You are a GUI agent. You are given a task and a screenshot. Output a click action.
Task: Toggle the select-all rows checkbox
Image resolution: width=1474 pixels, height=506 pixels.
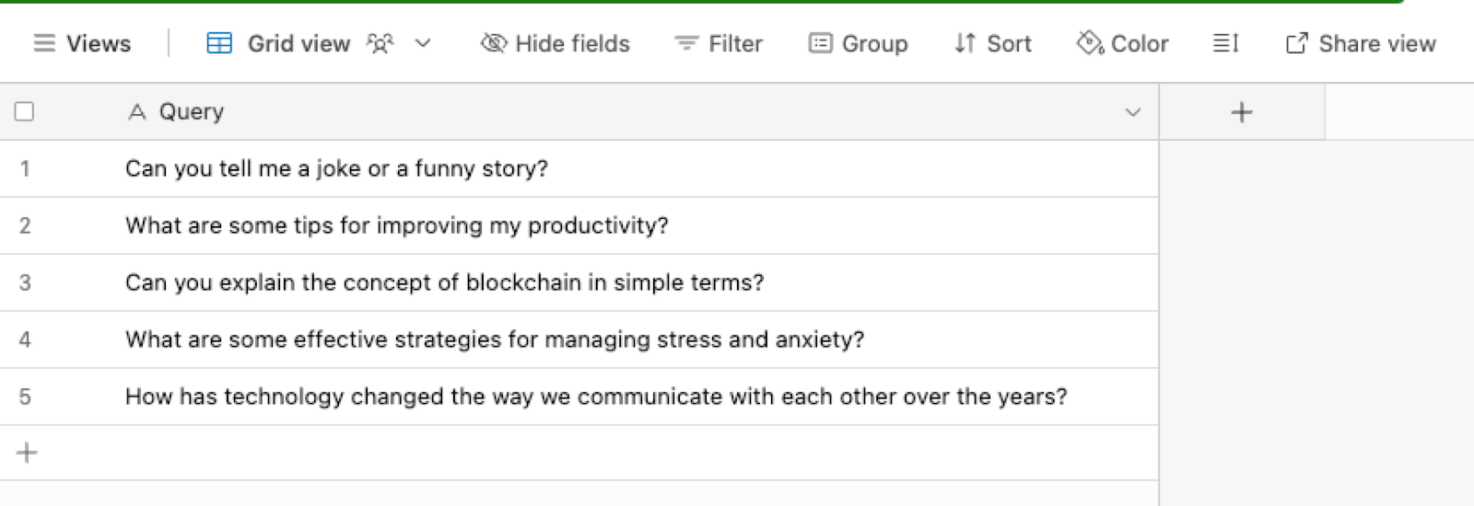(x=25, y=111)
